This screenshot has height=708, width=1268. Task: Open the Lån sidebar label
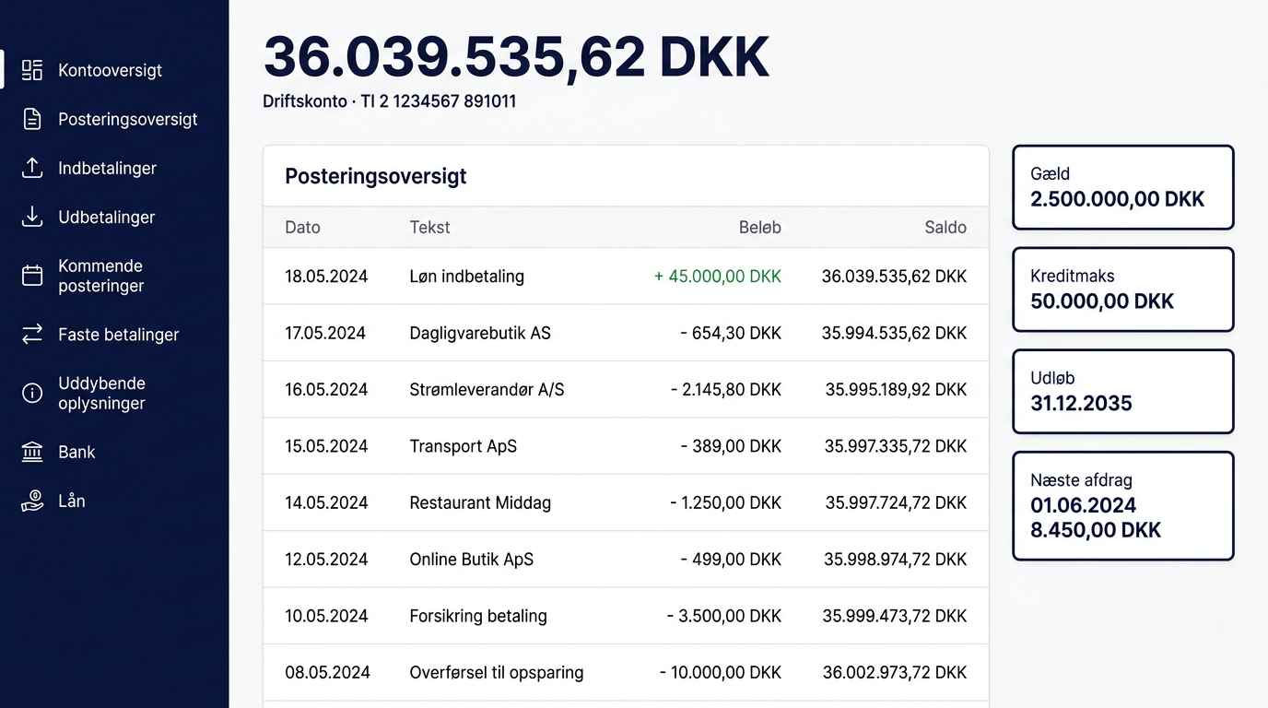click(x=72, y=501)
